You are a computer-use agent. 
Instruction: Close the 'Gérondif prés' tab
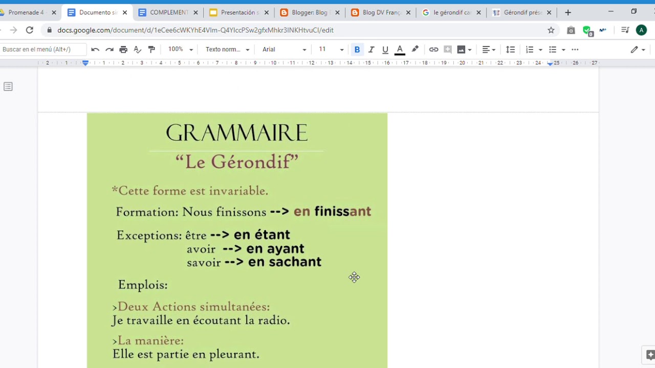click(549, 13)
